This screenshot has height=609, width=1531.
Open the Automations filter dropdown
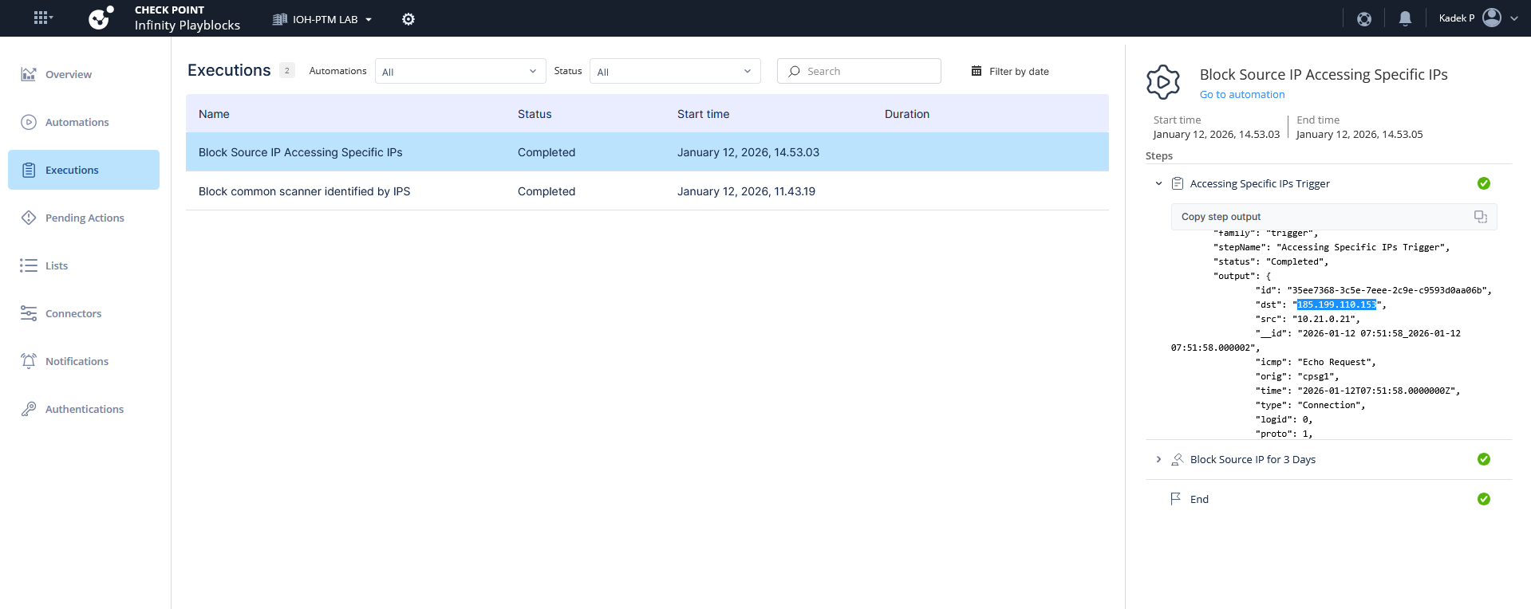click(x=460, y=71)
